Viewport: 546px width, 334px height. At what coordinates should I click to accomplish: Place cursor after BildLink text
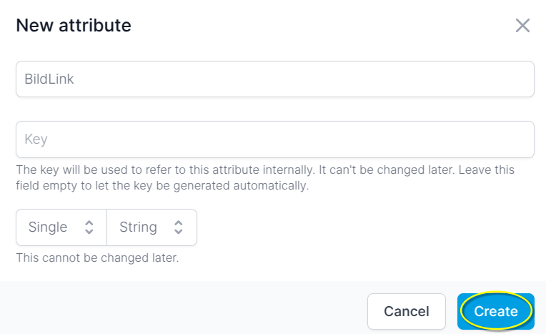pos(75,79)
